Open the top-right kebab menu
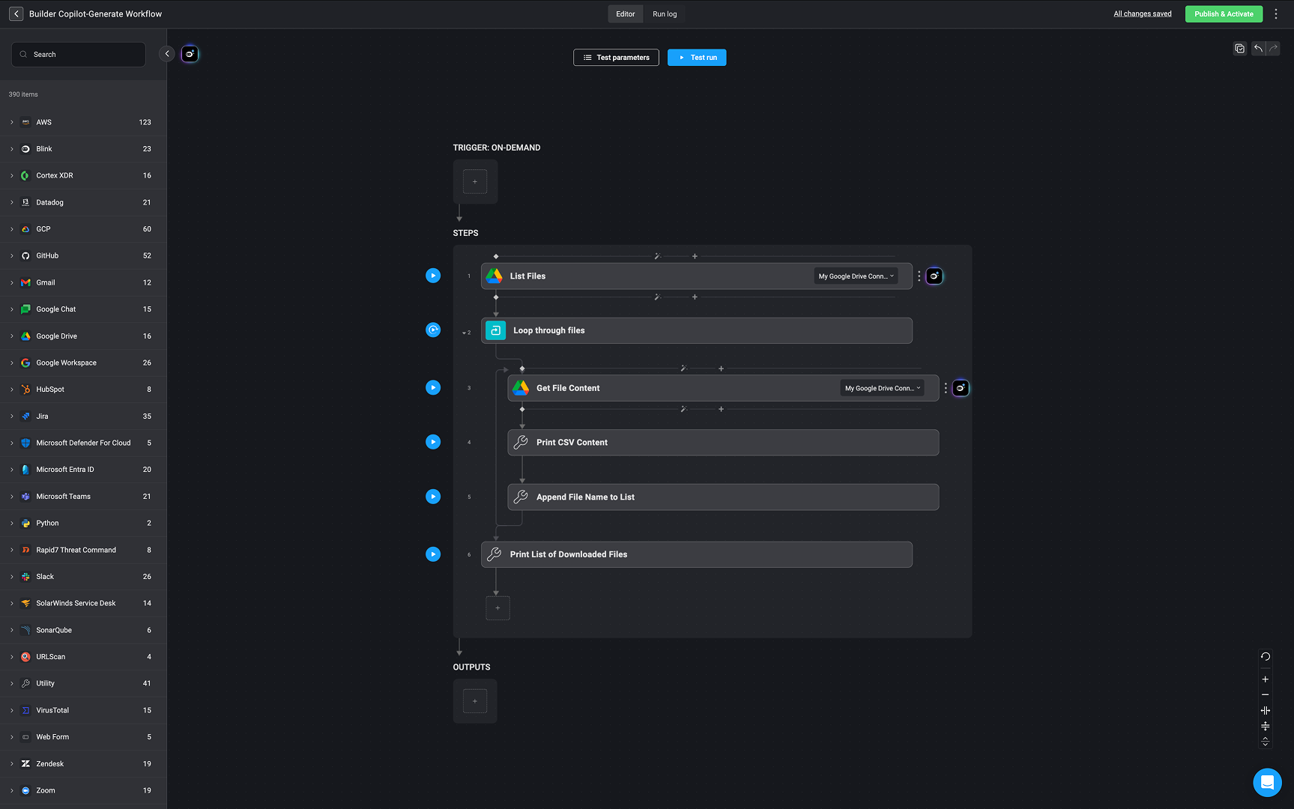This screenshot has width=1294, height=809. coord(1276,13)
